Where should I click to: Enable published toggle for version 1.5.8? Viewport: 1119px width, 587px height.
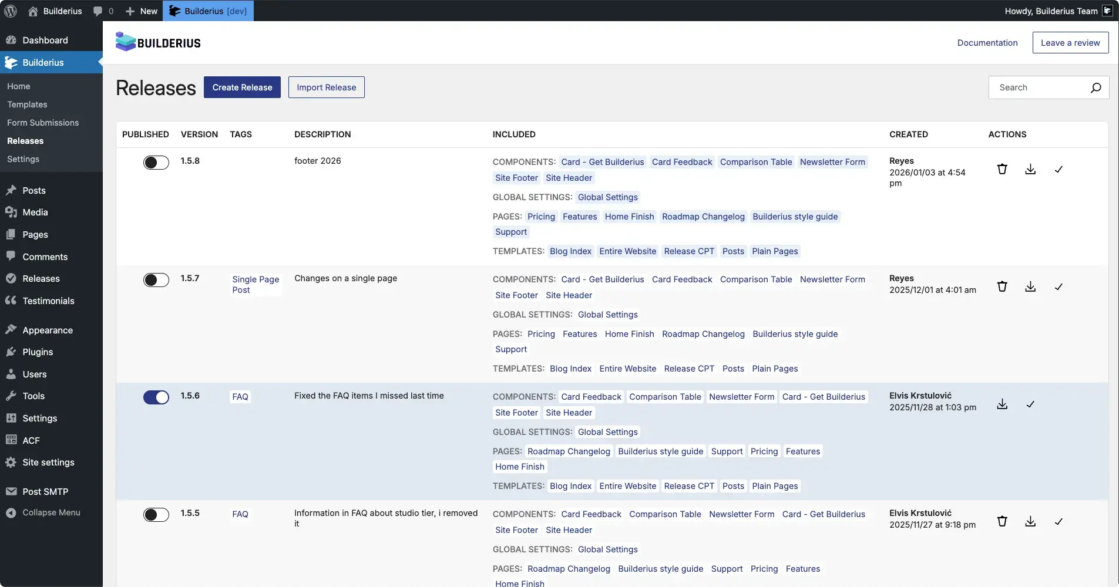[156, 163]
